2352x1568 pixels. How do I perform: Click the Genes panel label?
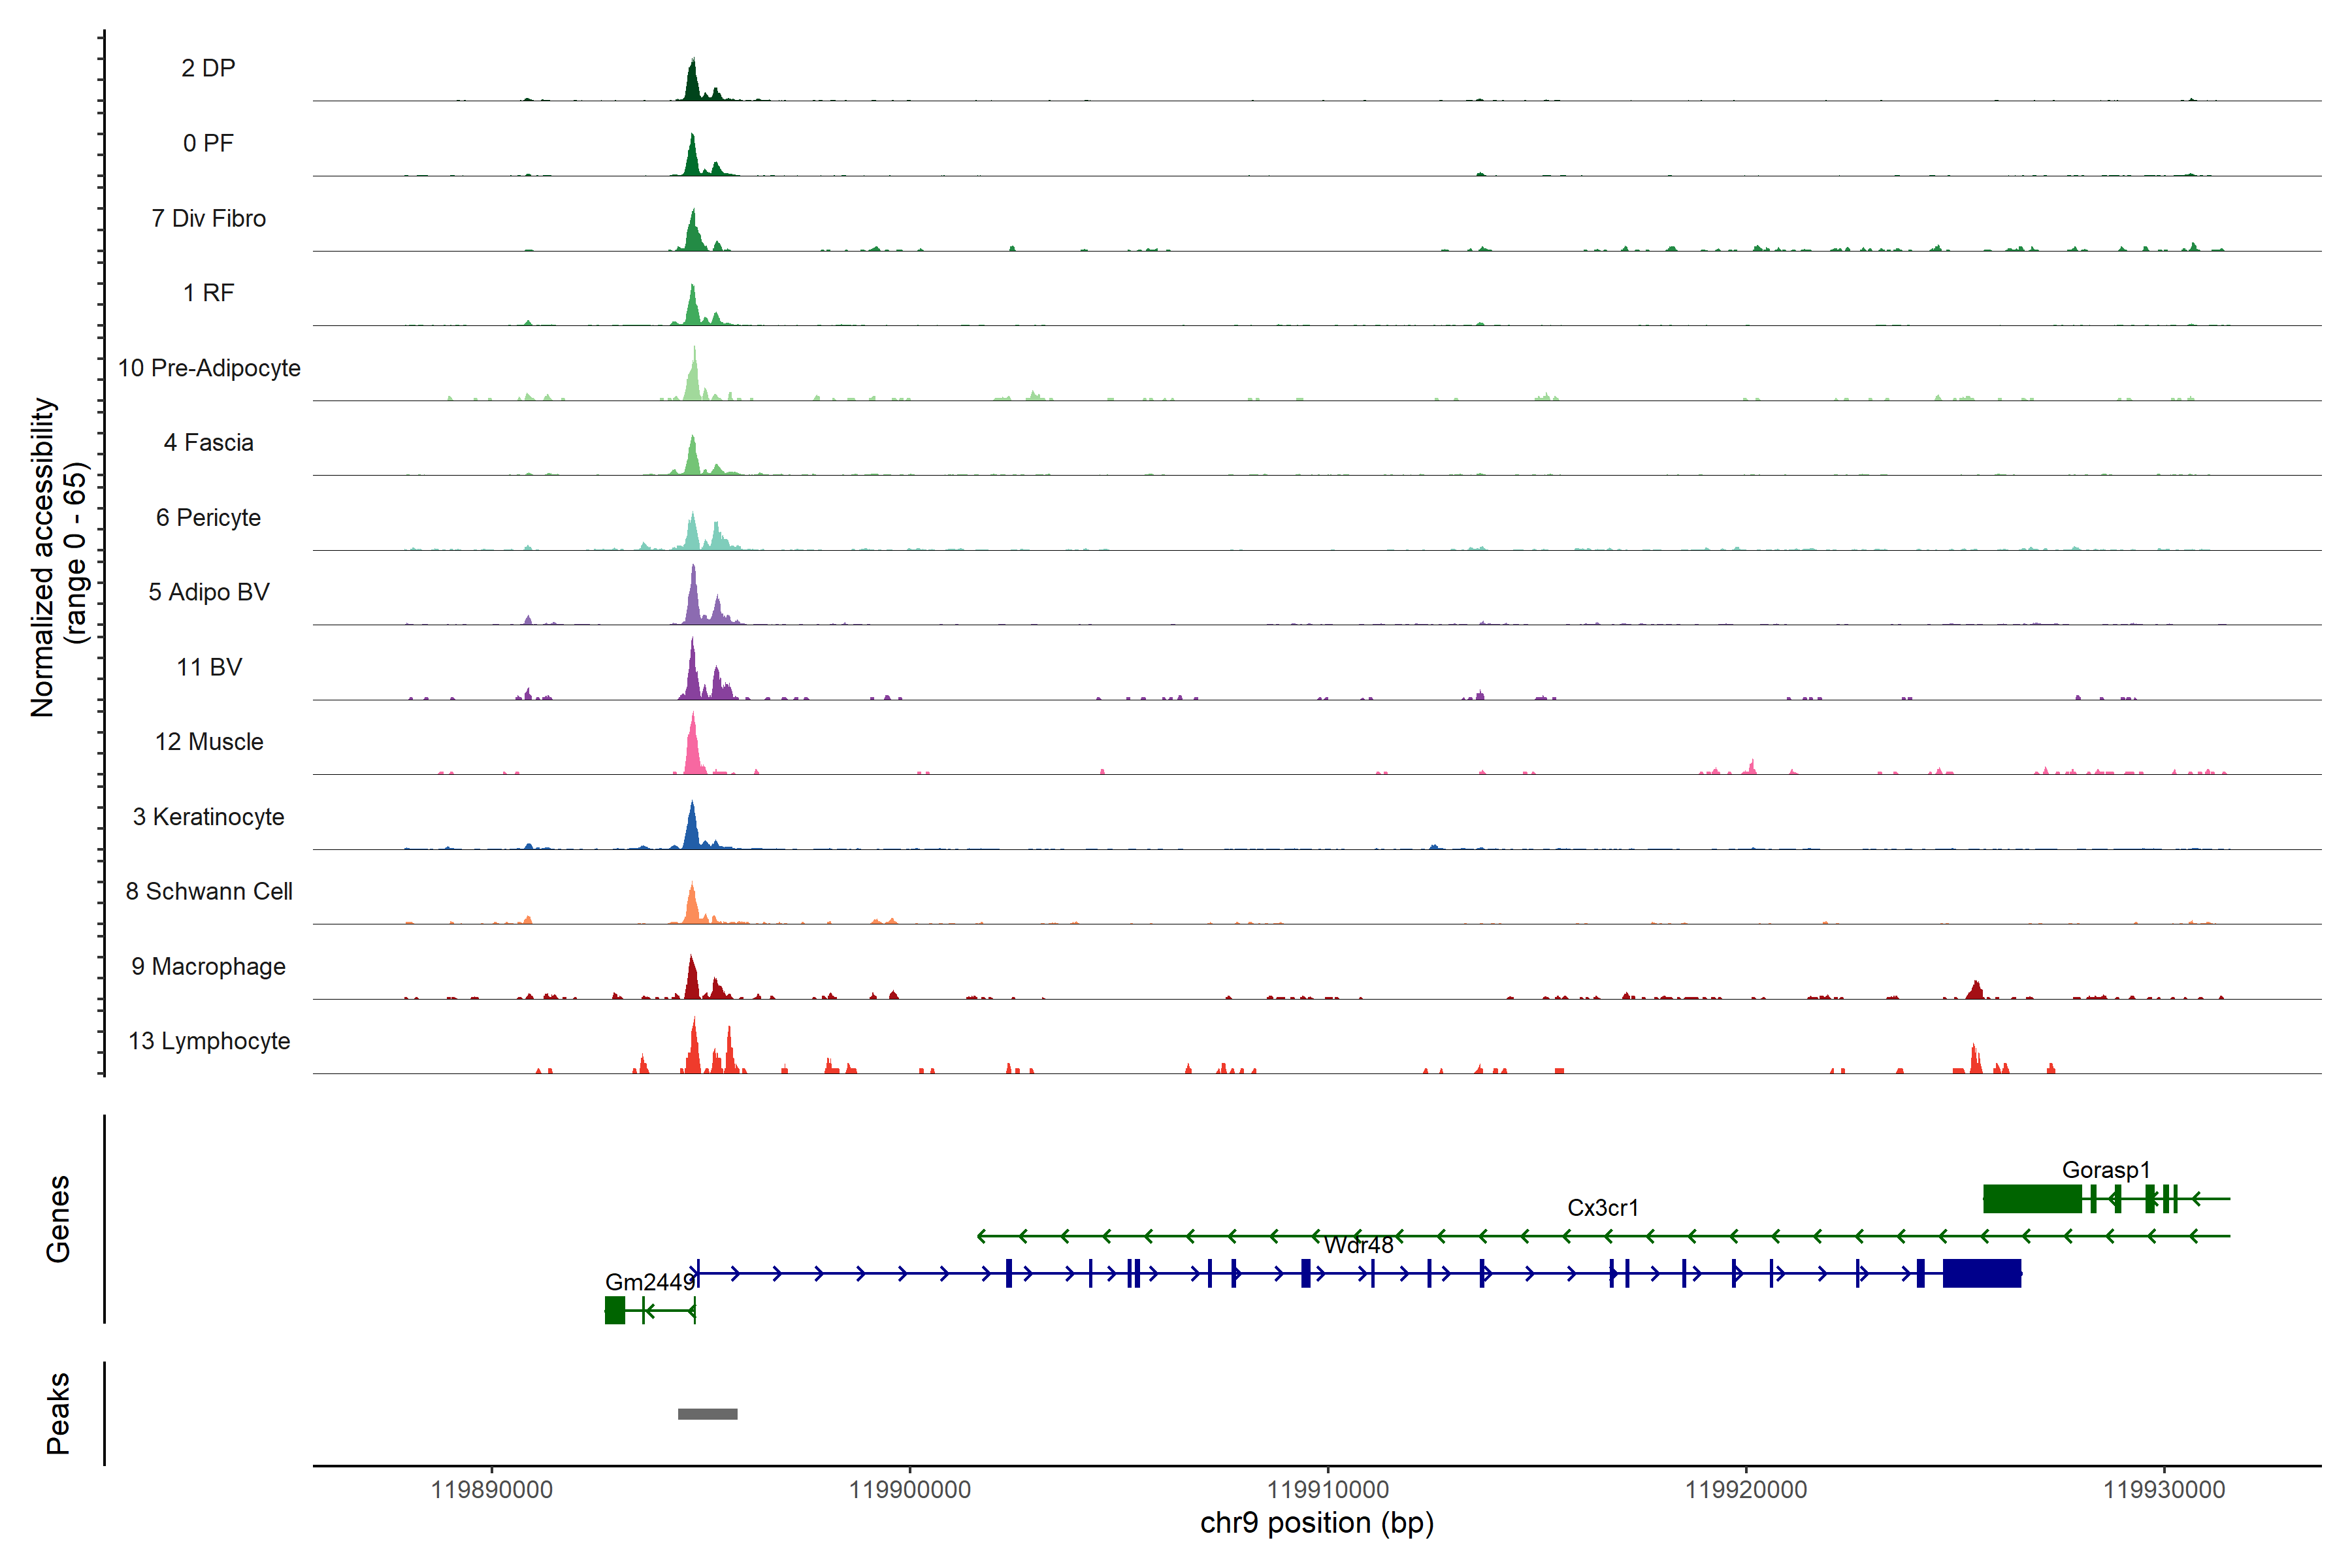pyautogui.click(x=58, y=1218)
